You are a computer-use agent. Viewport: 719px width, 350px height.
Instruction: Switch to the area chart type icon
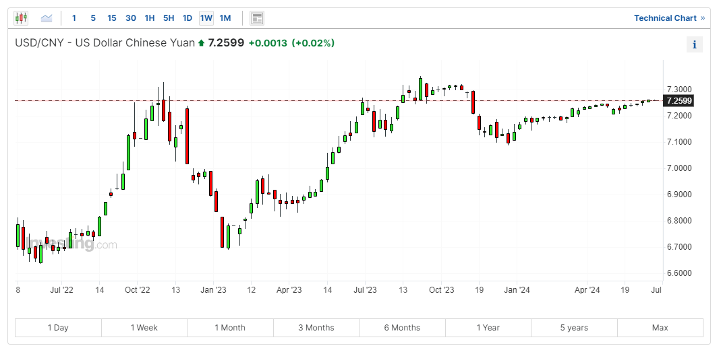pyautogui.click(x=47, y=18)
